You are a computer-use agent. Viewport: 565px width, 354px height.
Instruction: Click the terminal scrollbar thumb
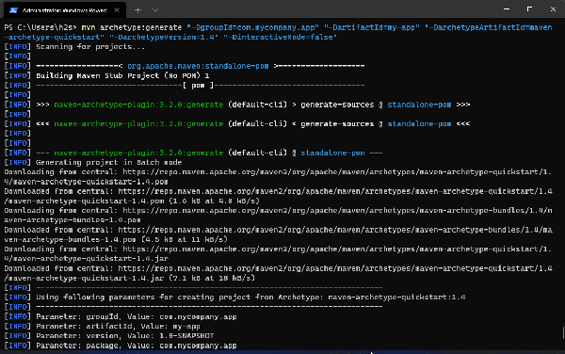point(563,332)
